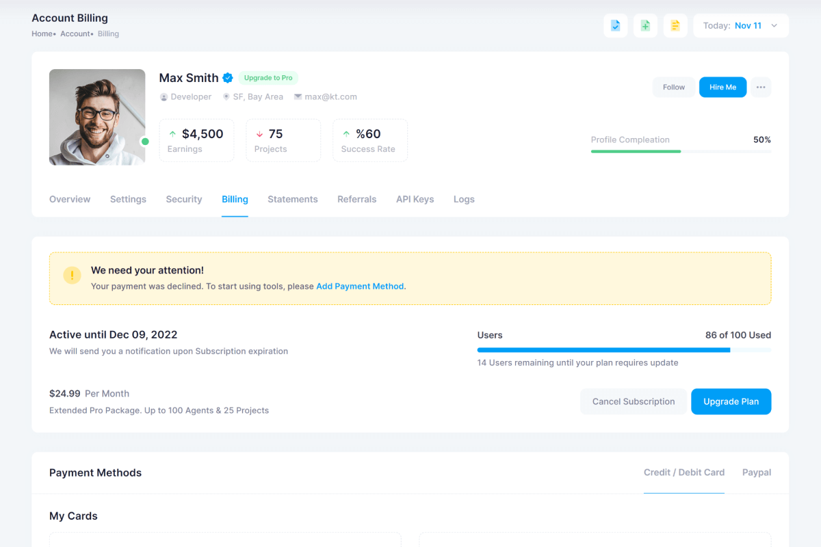Click the envelope icon beside max@kt.com
This screenshot has height=547, width=821.
tap(298, 97)
